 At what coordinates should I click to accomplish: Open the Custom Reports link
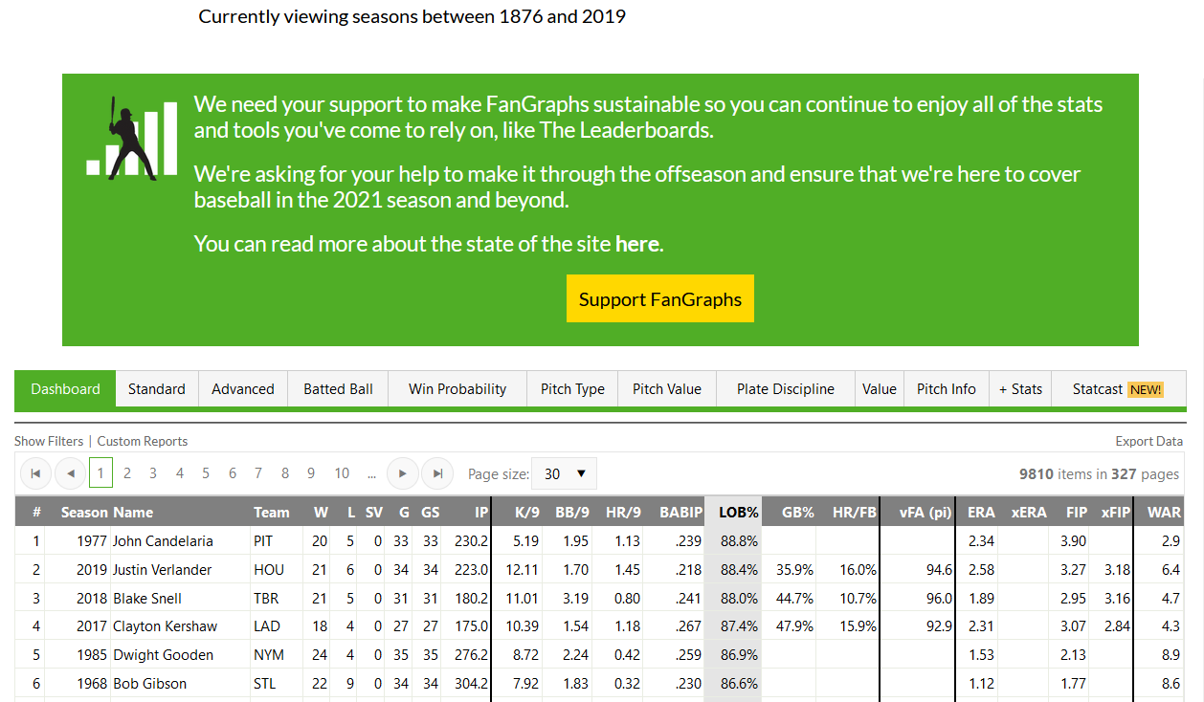pyautogui.click(x=143, y=441)
